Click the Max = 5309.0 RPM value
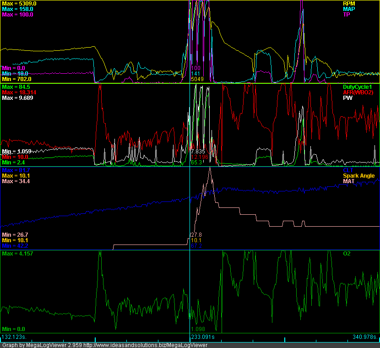 [x=19, y=3]
